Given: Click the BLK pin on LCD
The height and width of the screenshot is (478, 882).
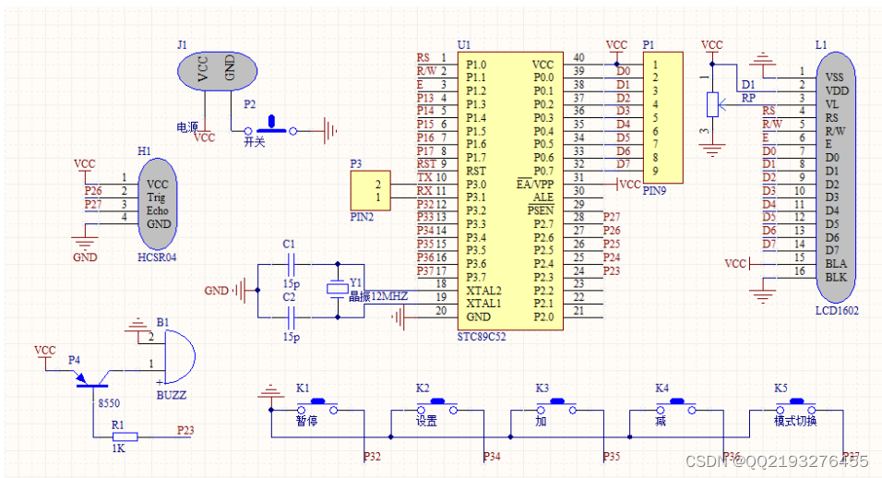Looking at the screenshot, I should [x=836, y=277].
